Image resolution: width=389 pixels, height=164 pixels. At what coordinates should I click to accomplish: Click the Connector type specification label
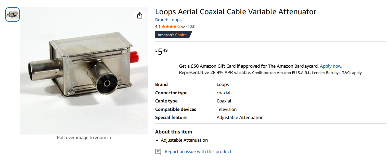[171, 93]
